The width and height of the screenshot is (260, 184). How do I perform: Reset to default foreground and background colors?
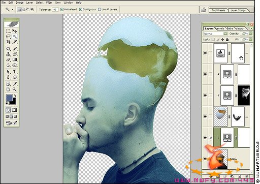[7, 103]
